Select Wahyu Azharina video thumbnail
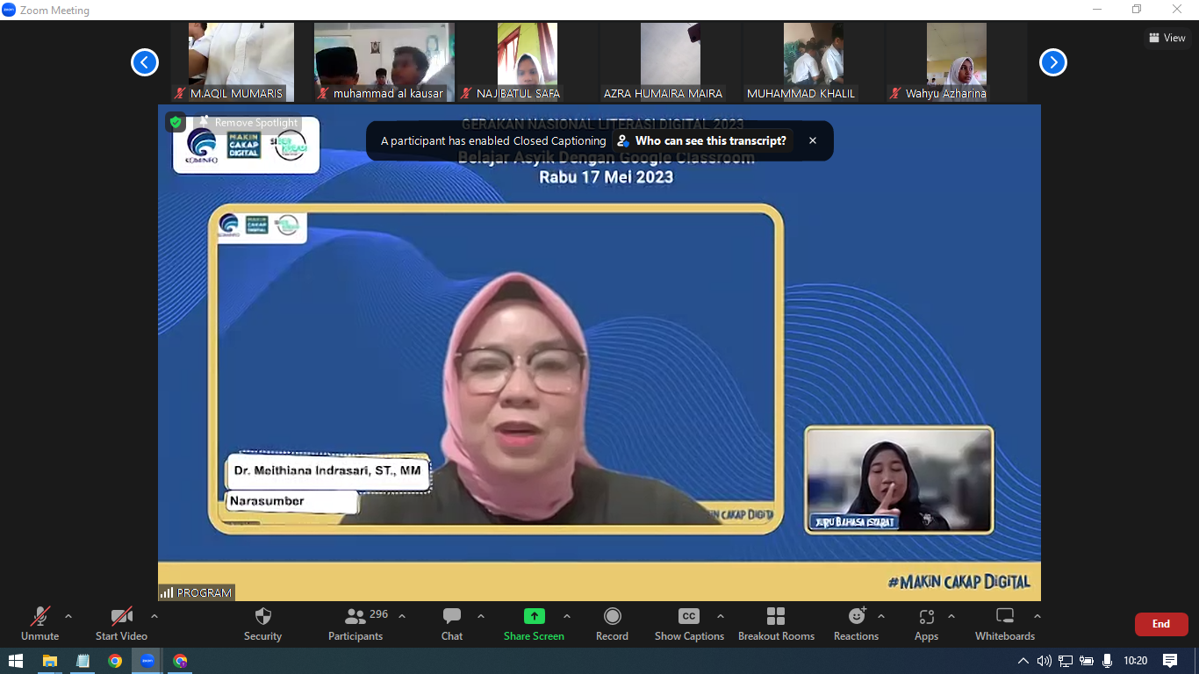1199x674 pixels. (x=956, y=62)
